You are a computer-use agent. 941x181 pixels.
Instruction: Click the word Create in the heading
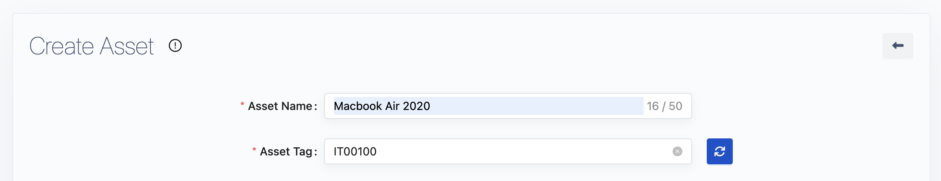(x=62, y=46)
